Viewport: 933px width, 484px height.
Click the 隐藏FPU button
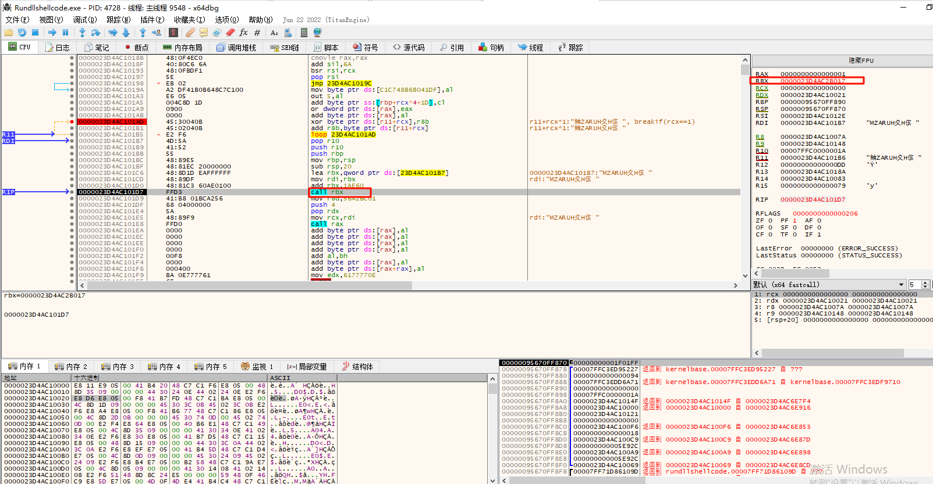coord(860,60)
